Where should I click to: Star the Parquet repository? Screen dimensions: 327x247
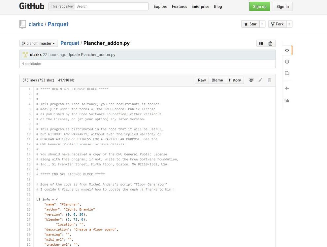(x=250, y=24)
